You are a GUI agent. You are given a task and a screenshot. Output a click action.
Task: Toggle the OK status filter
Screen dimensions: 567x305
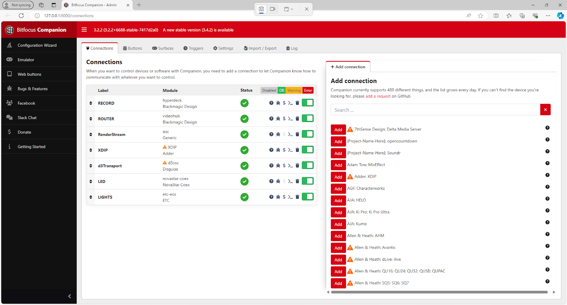[x=282, y=90]
